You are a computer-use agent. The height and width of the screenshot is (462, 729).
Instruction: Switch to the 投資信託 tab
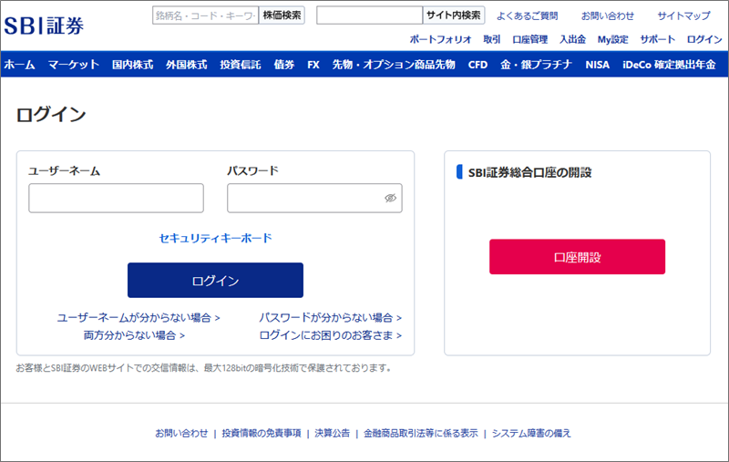tap(241, 65)
